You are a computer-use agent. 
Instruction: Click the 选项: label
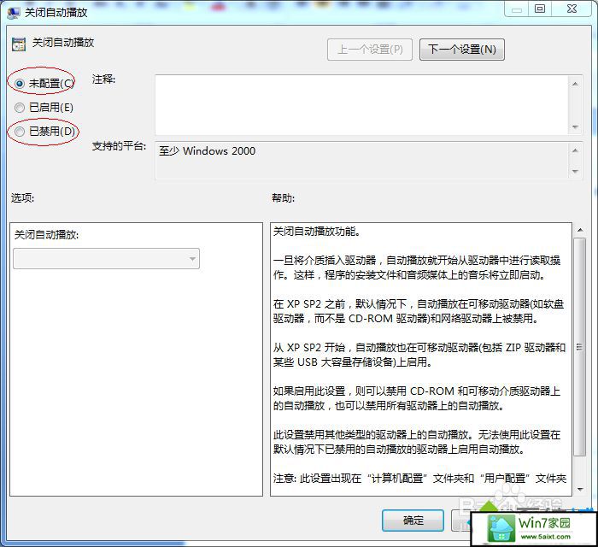point(22,198)
